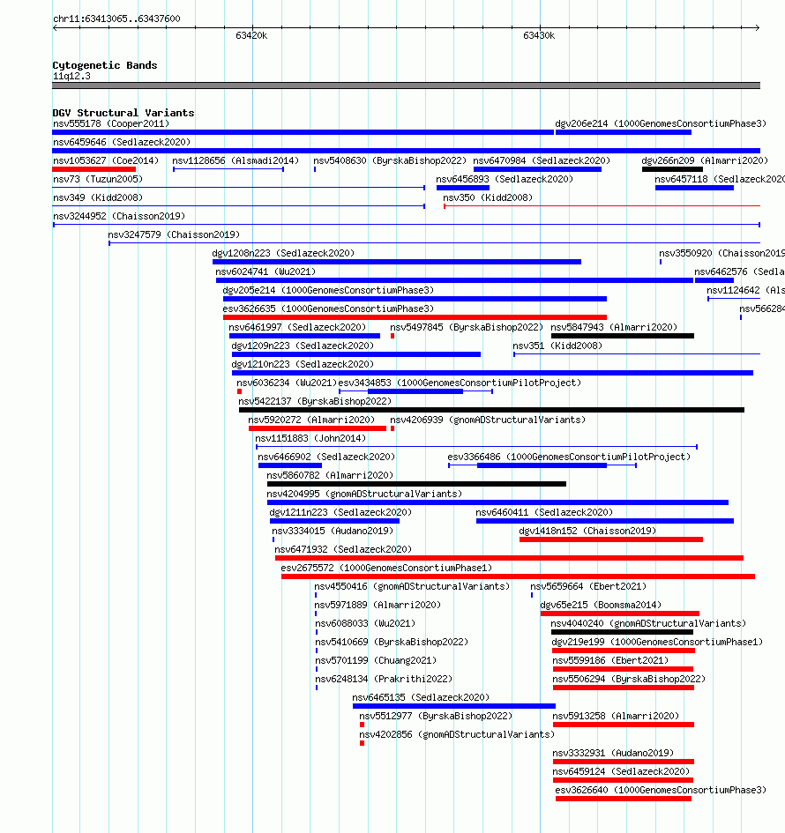Select nsv5408630 (ByrskaBishop2022) label
Viewport: 785px width, 833px height.
390,161
